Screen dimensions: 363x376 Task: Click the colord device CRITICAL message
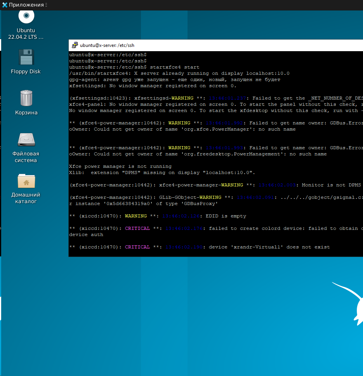coord(252,228)
